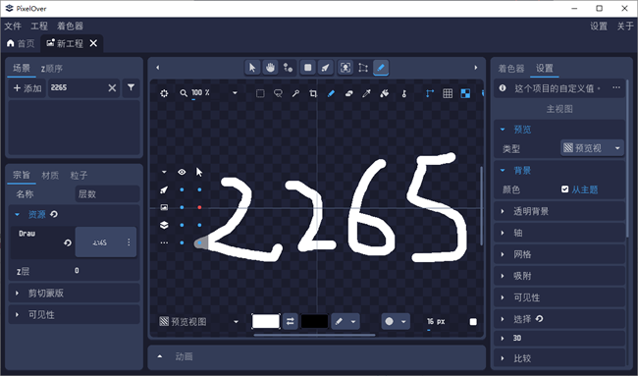Open the zoom 100% dropdown arrow
Viewport: 638px width, 376px height.
coord(235,93)
